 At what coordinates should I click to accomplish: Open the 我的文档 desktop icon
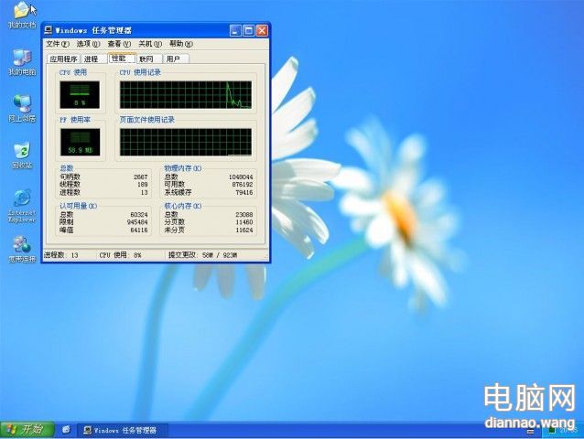click(x=21, y=11)
